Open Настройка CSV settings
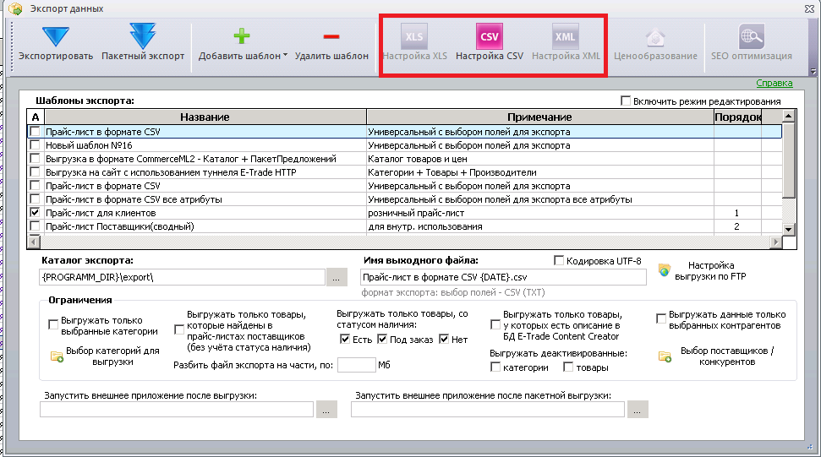This screenshot has height=457, width=821. pos(490,43)
